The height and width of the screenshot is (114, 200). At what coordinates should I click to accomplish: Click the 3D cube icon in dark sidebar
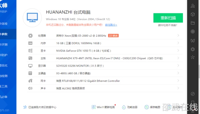click(x=193, y=14)
